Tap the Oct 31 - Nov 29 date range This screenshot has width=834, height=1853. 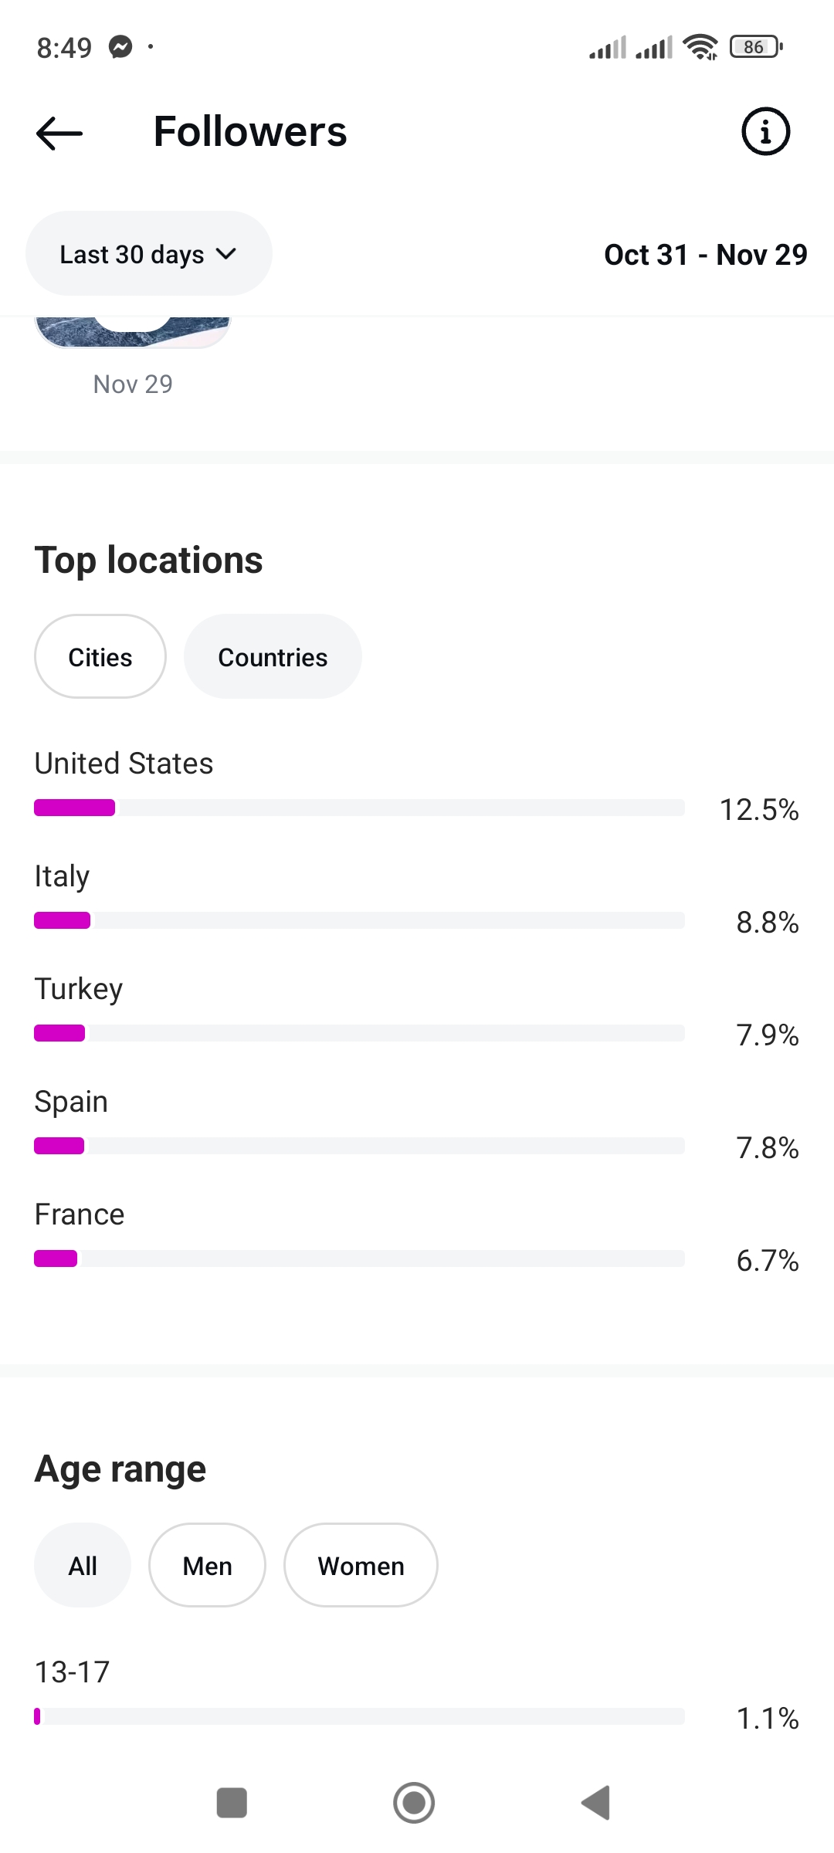[705, 255]
